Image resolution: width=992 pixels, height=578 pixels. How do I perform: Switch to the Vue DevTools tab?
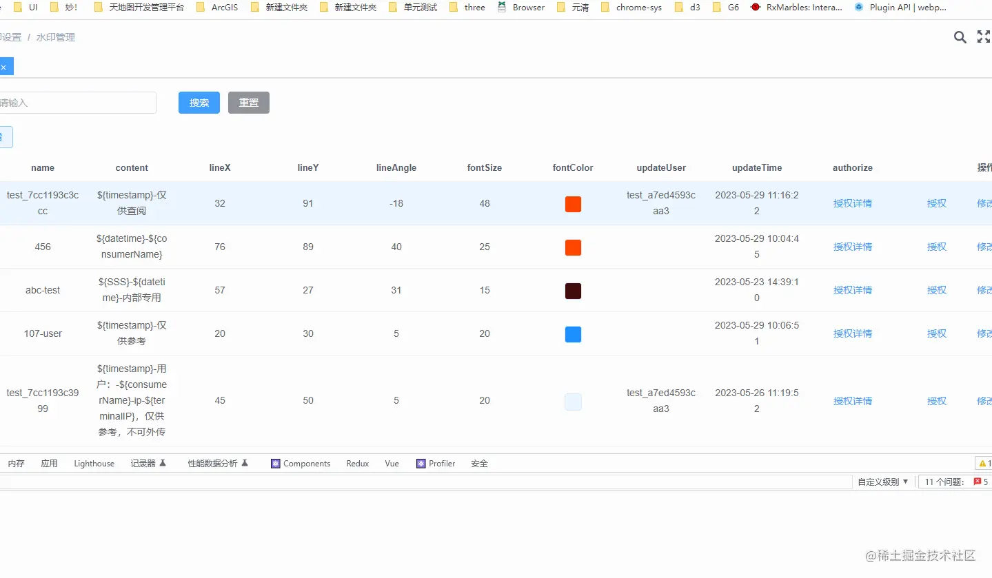[392, 464]
